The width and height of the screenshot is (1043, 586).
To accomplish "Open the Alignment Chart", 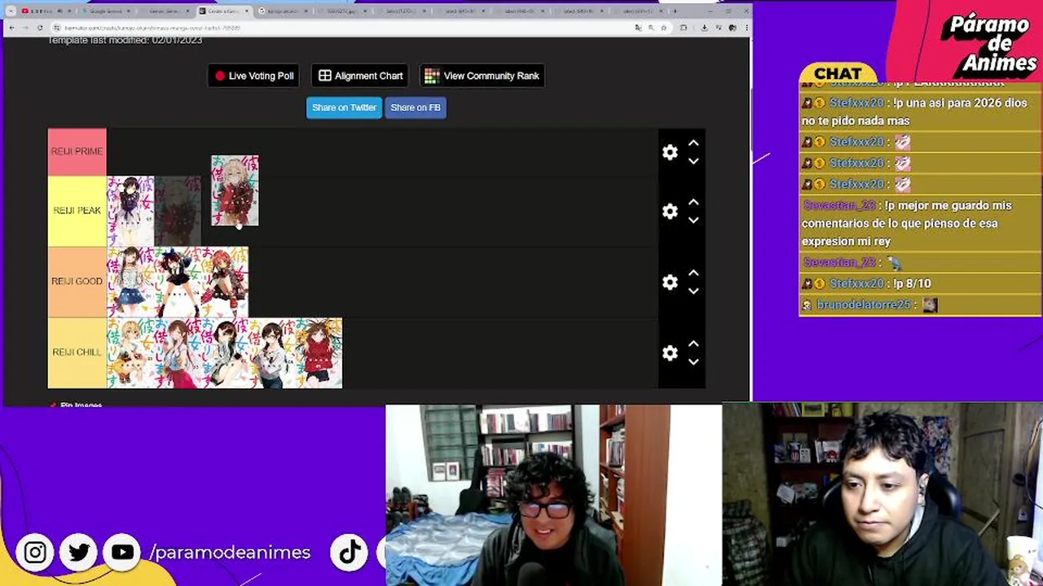I will [360, 76].
